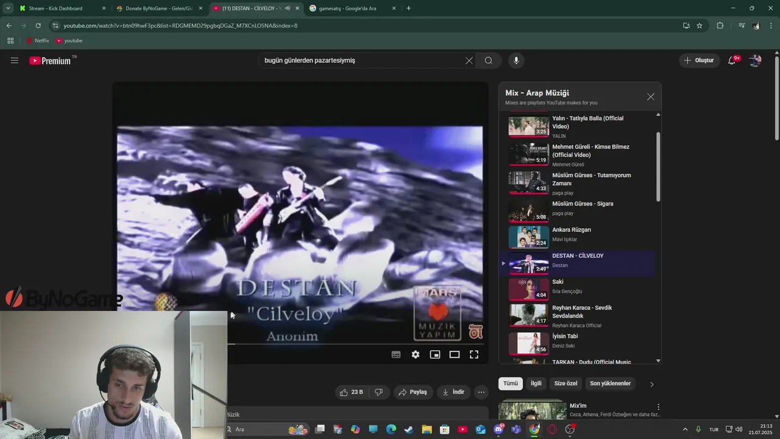Open more actions three-dot menu below video

click(481, 392)
